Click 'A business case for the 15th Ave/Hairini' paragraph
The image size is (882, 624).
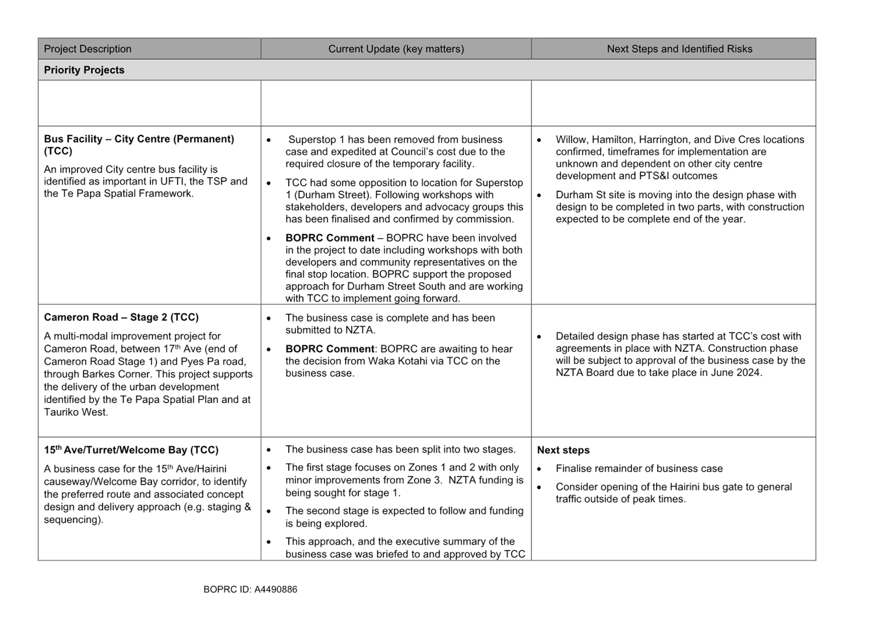click(147, 494)
